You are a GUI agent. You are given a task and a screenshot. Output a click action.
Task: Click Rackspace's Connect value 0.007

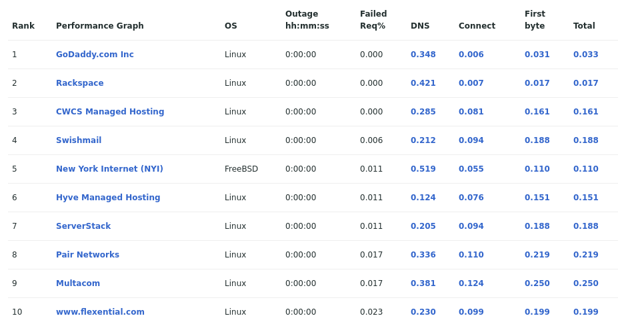pos(471,83)
